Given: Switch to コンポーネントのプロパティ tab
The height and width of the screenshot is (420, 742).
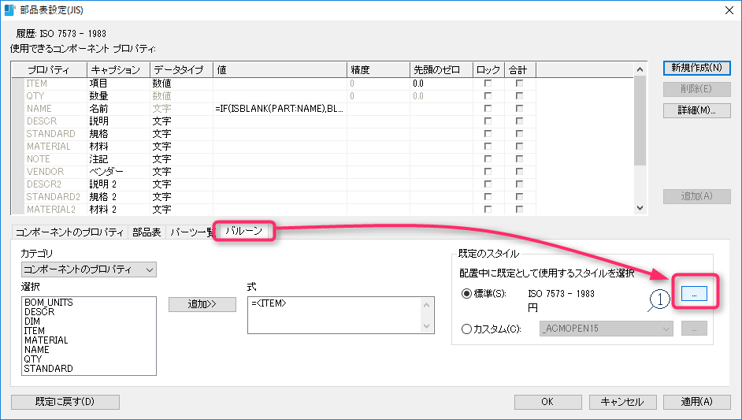Looking at the screenshot, I should [69, 232].
